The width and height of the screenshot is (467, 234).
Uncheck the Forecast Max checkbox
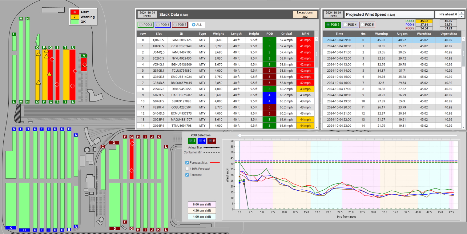coord(187,163)
